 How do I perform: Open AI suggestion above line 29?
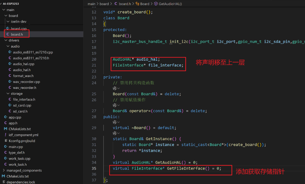click(x=116, y=122)
